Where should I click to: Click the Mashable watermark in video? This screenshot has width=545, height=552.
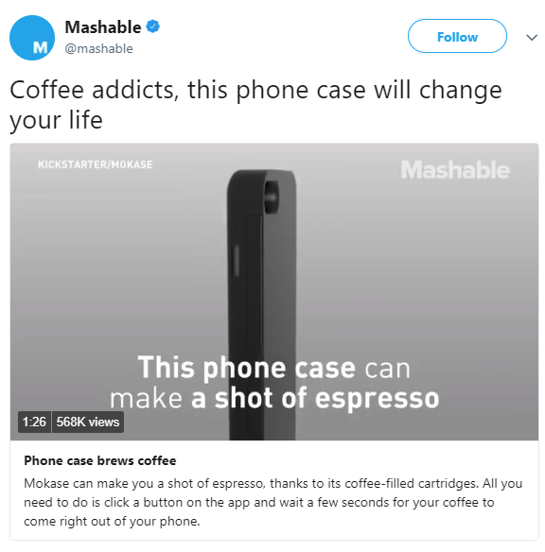[455, 170]
